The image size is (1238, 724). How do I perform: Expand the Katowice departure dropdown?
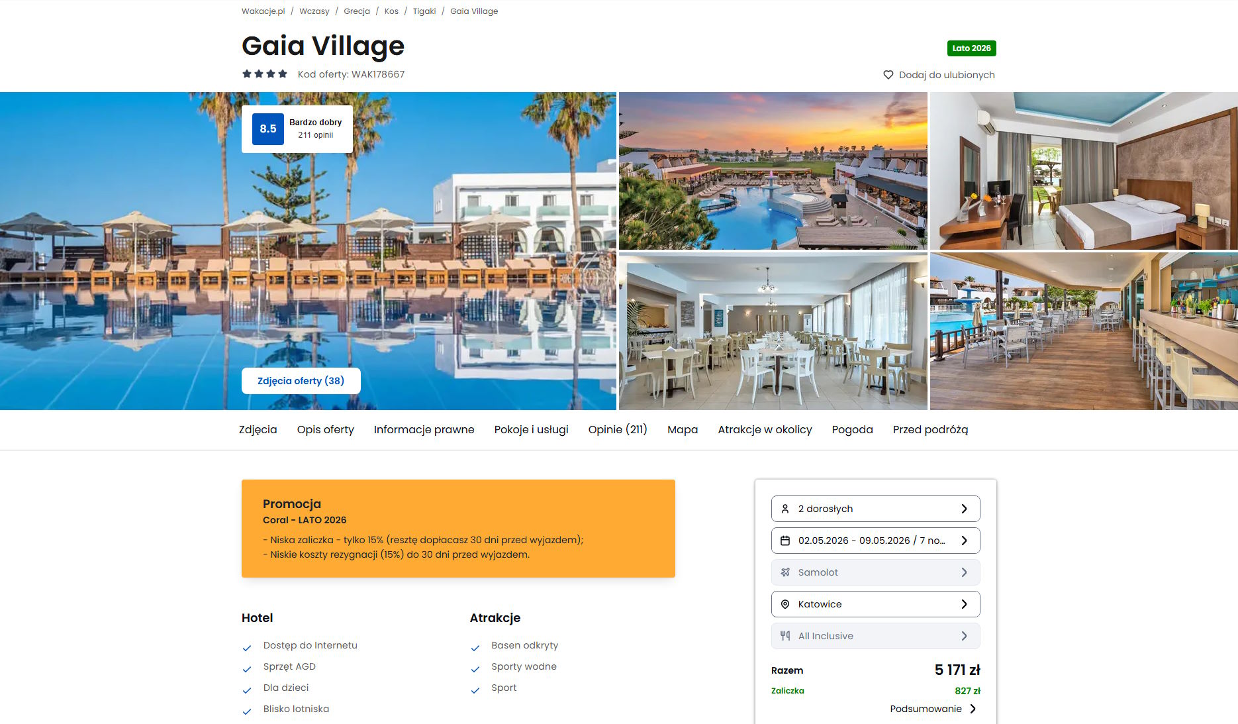point(875,604)
